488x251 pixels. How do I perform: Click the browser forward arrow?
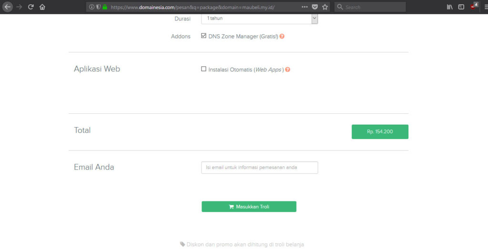tap(19, 7)
